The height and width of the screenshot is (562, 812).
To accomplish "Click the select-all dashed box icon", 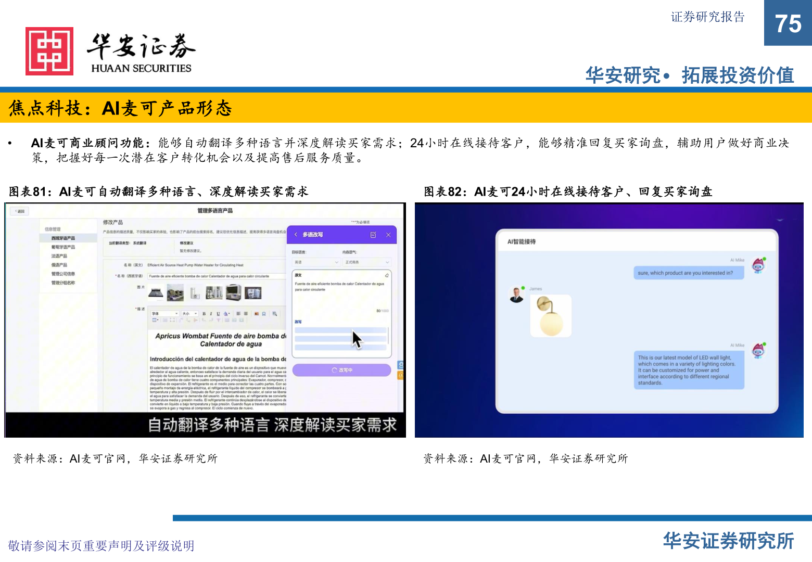I will click(x=172, y=320).
